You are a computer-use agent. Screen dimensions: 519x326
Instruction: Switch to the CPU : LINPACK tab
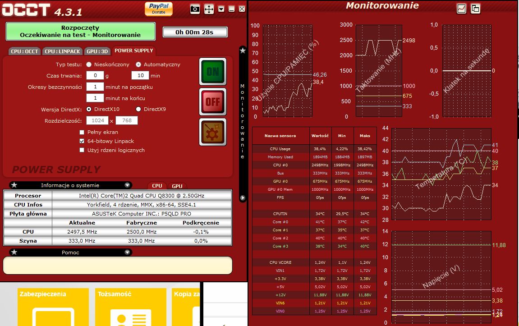(63, 51)
